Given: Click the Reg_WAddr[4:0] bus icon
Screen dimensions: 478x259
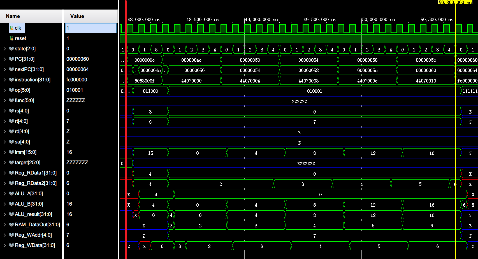Looking at the screenshot, I should (x=11, y=235).
